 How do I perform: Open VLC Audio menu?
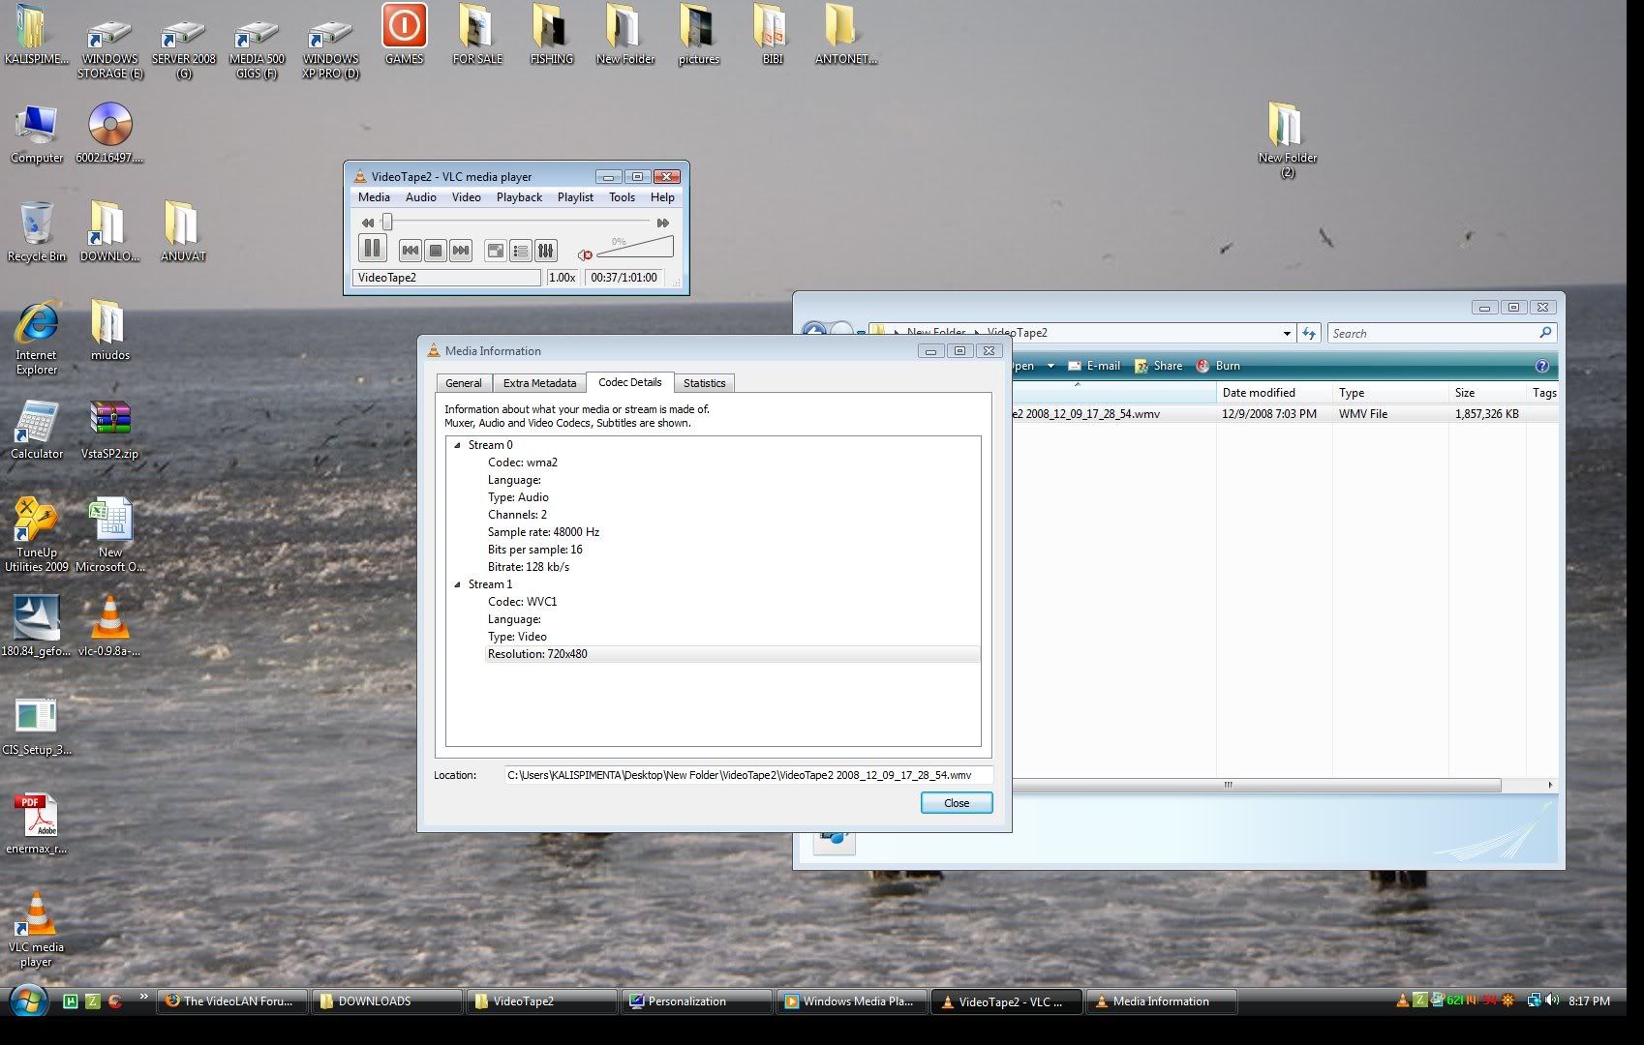[420, 197]
